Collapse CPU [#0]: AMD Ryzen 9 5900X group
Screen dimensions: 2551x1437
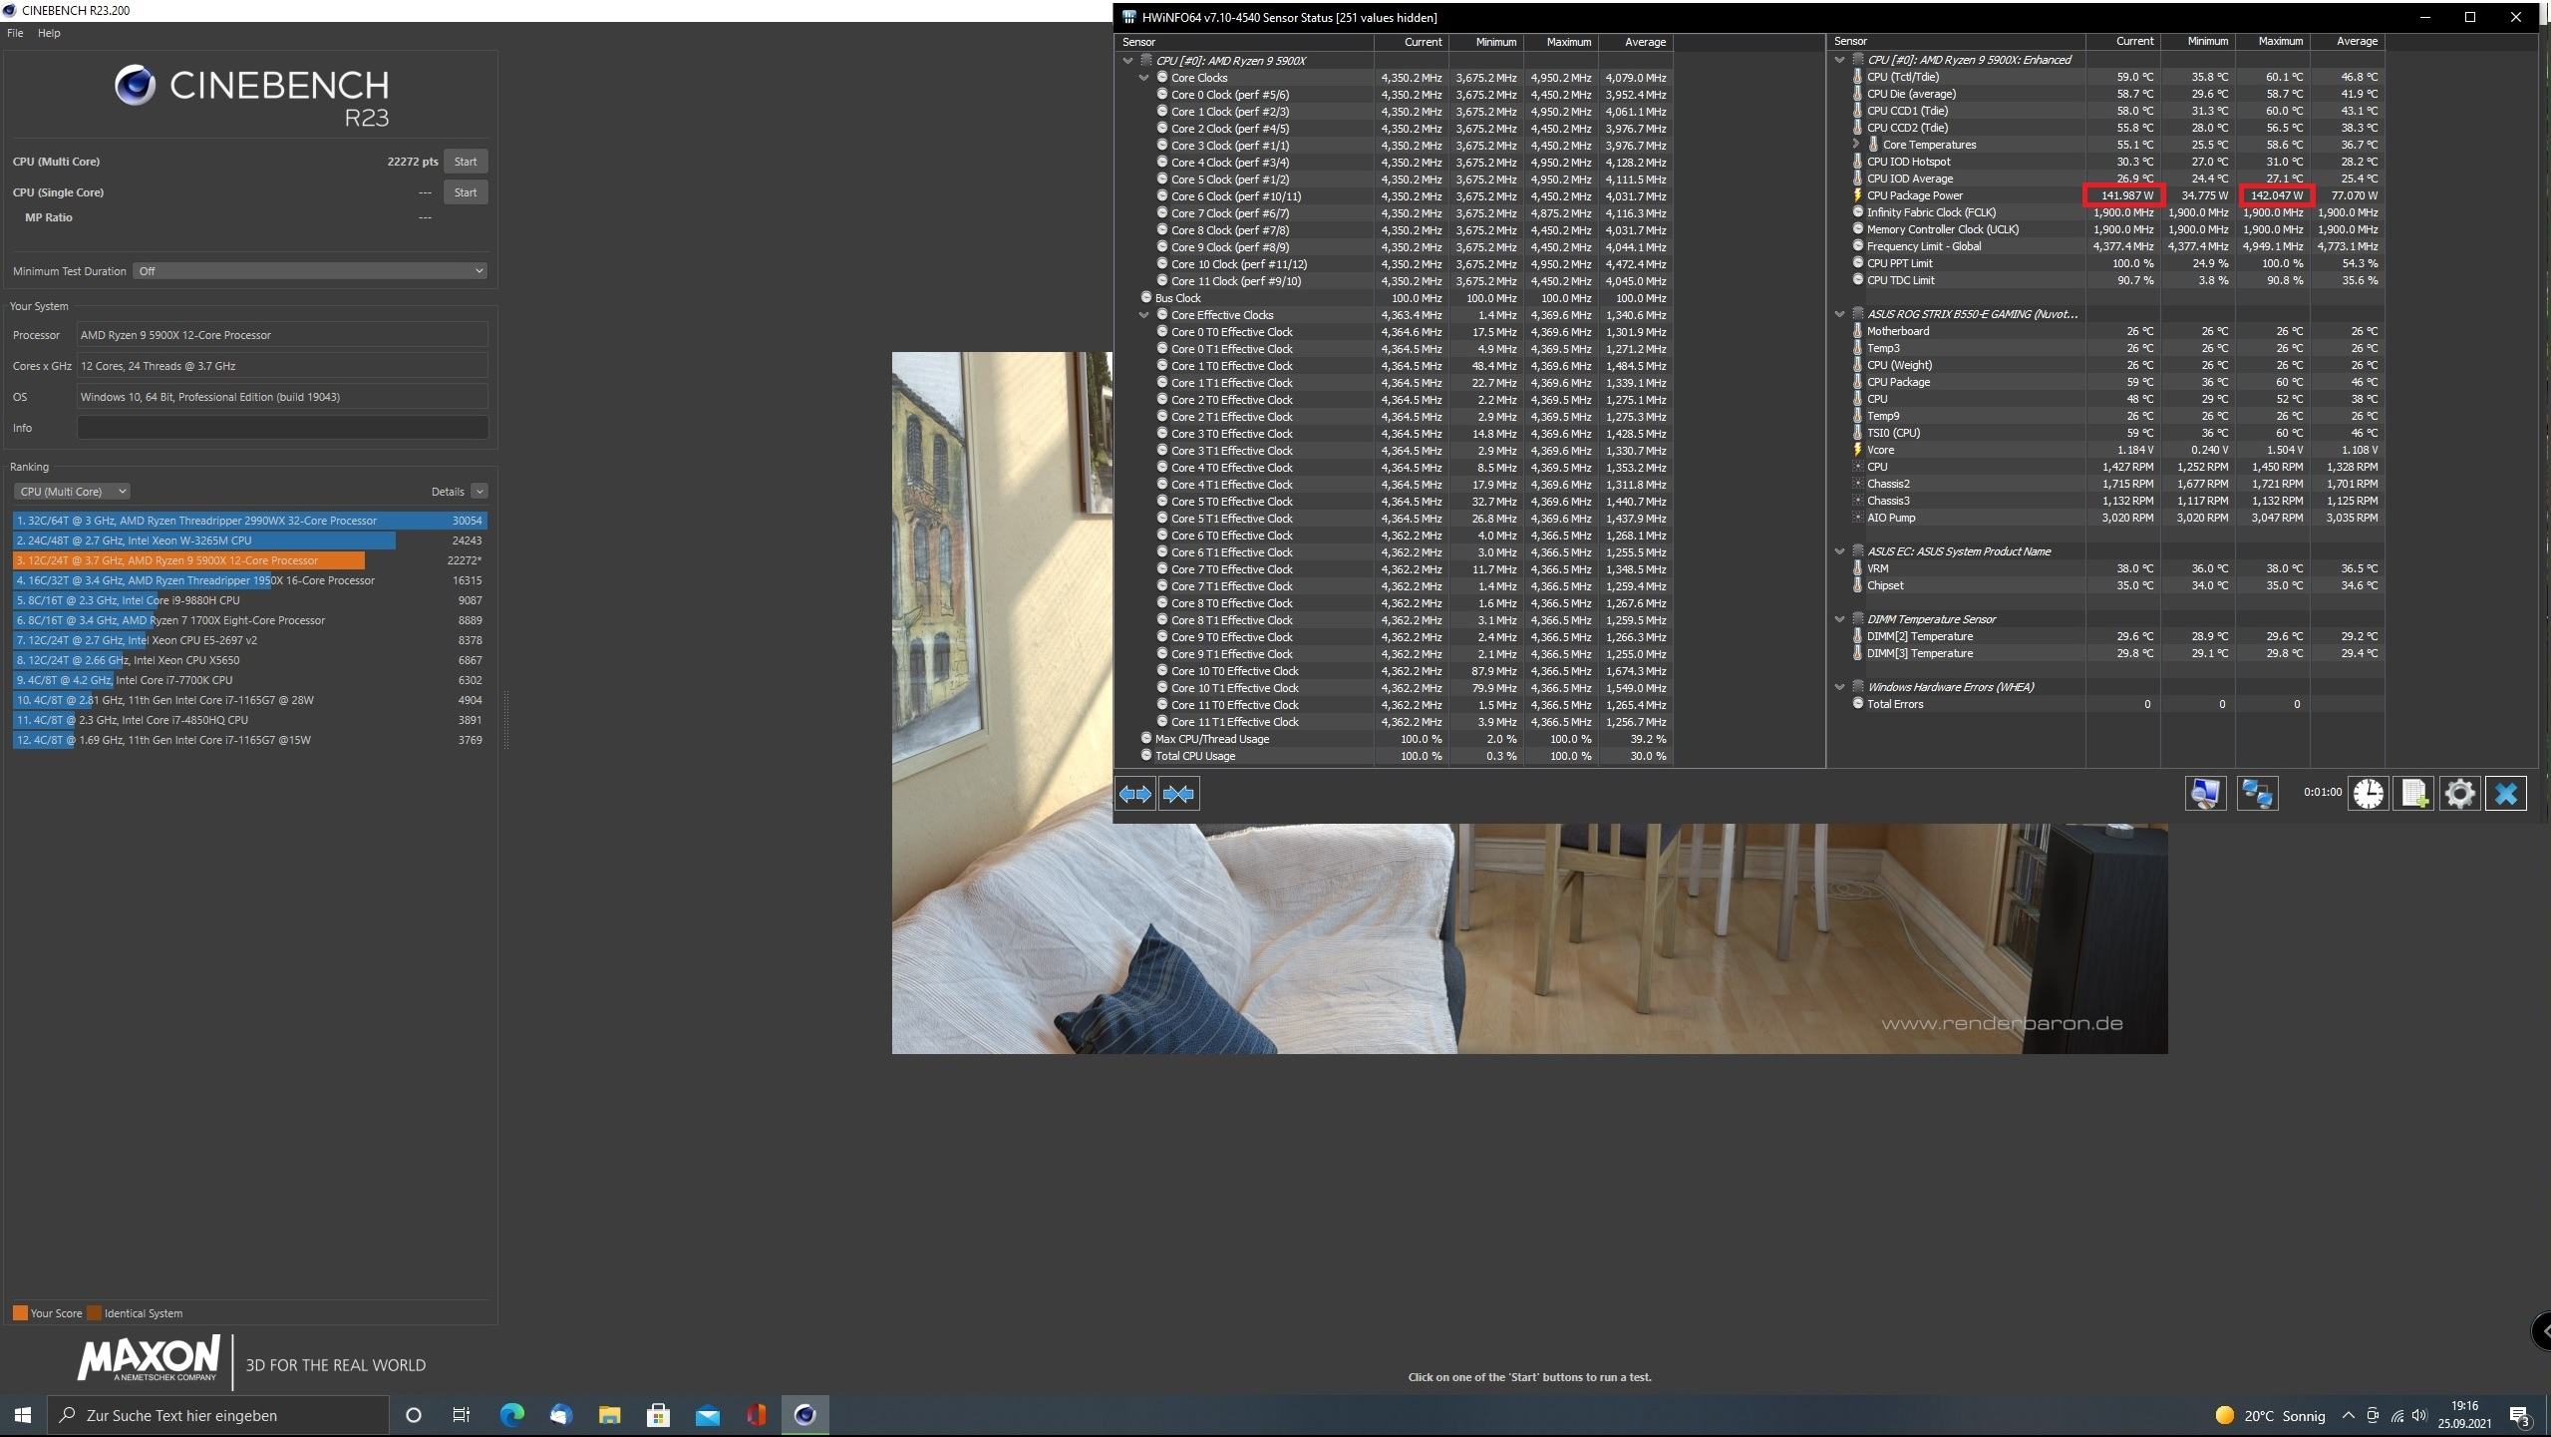[1128, 61]
